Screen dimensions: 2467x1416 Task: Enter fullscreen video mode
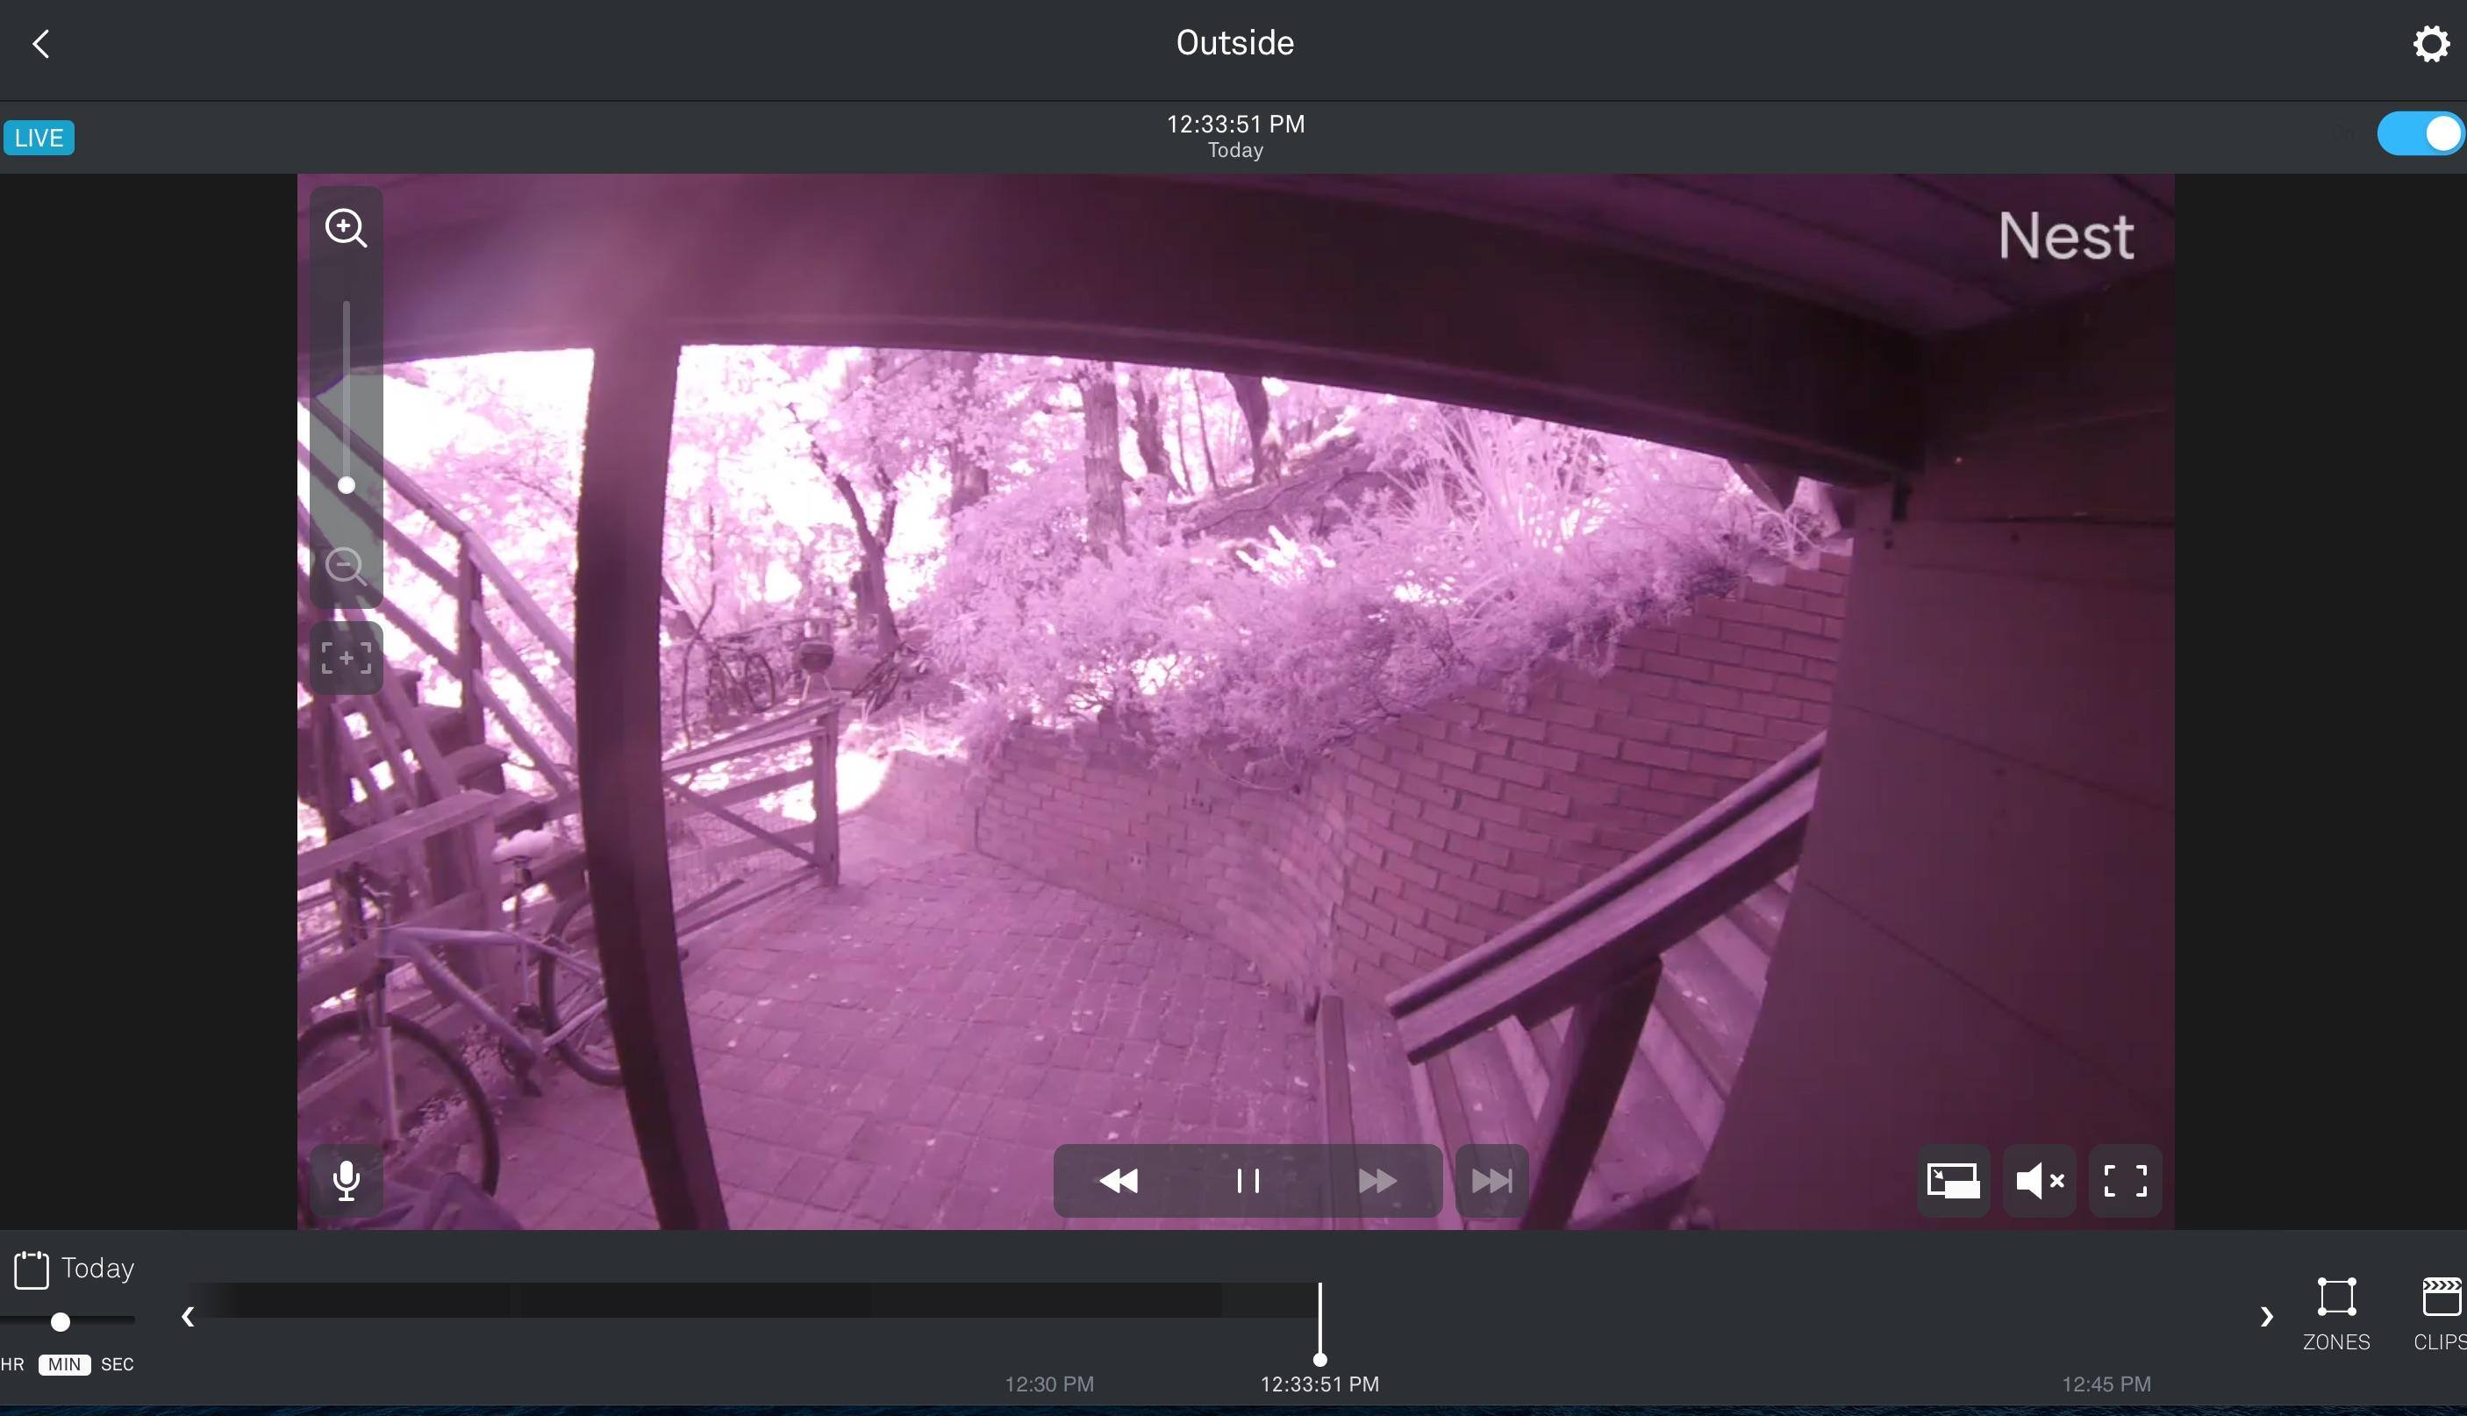(x=2125, y=1181)
